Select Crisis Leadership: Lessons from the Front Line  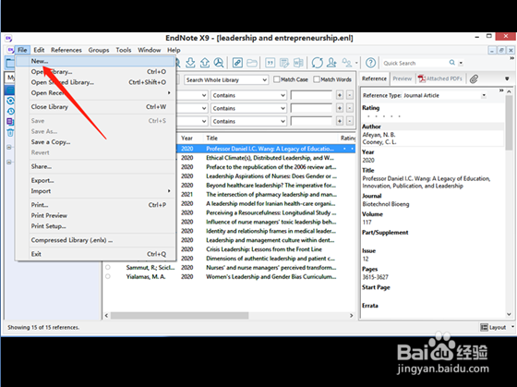click(x=264, y=249)
